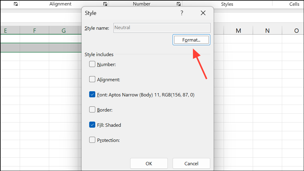Viewport: 304px width, 171px height.
Task: Uncheck the Font: Aptos Narrow checkbox
Action: pyautogui.click(x=92, y=95)
